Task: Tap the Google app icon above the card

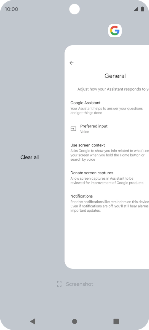Action: coord(115,31)
